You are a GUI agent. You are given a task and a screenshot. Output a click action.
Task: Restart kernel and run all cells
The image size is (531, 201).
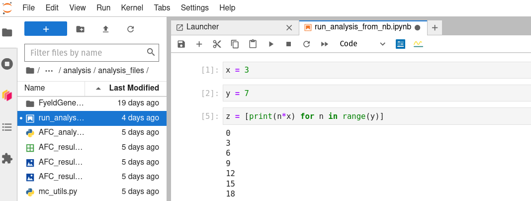coord(325,44)
